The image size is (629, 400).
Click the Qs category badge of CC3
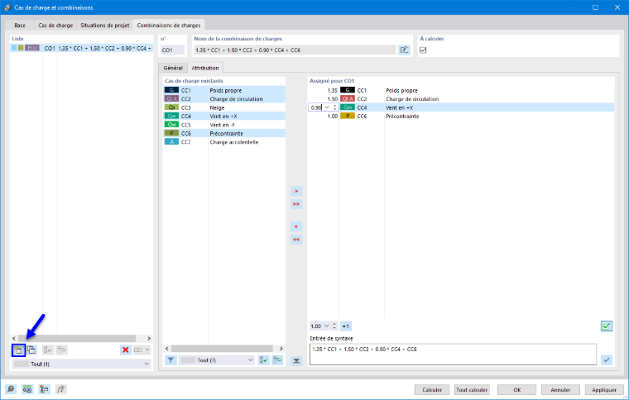(x=171, y=107)
